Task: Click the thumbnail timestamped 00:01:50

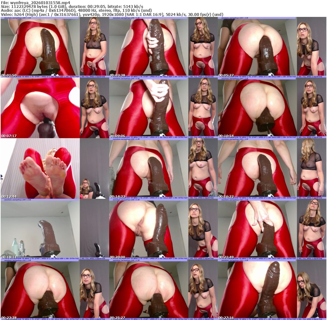Action: click(55, 47)
